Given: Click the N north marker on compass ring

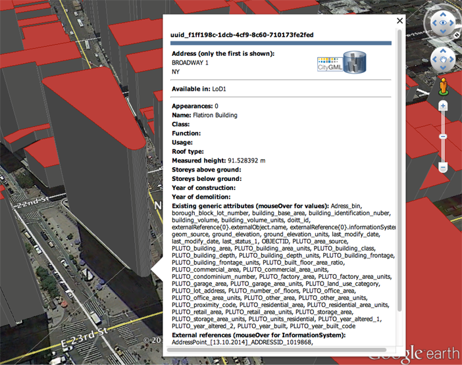Looking at the screenshot, I should (456, 35).
